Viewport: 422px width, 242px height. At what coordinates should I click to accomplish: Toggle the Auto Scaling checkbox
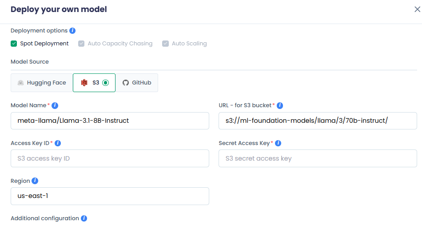[x=165, y=44]
